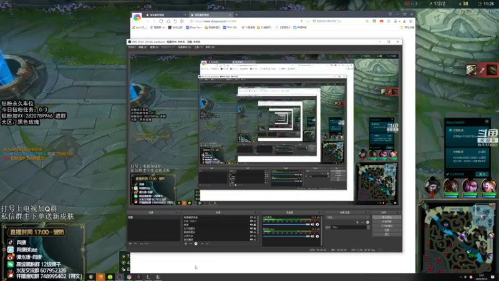Mute the microphone channel in mixer
This screenshot has height=281, width=499.
point(312,237)
